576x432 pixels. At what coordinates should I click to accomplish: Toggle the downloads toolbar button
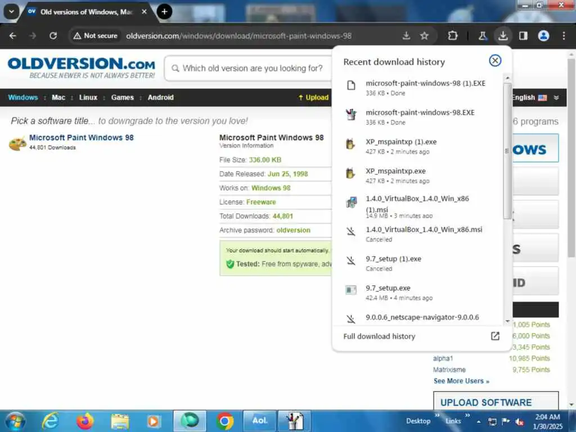pyautogui.click(x=503, y=35)
